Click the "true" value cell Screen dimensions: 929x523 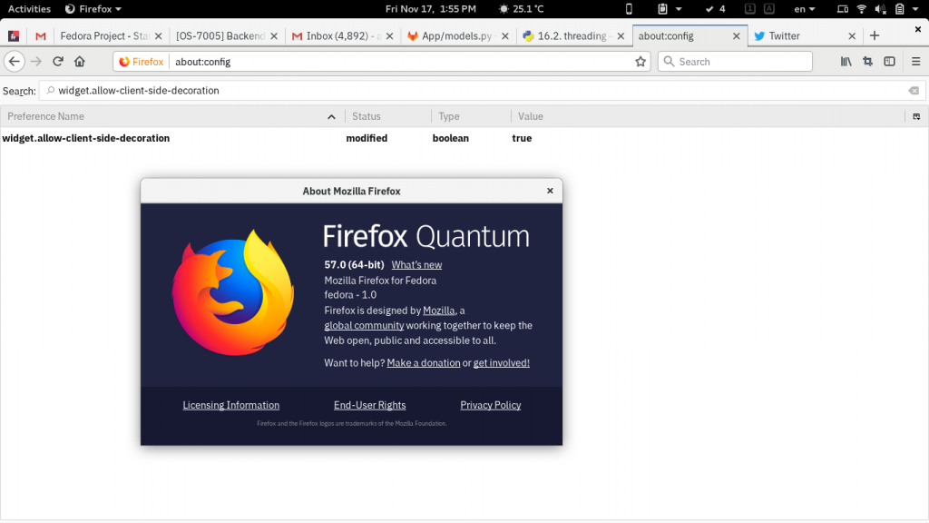522,138
